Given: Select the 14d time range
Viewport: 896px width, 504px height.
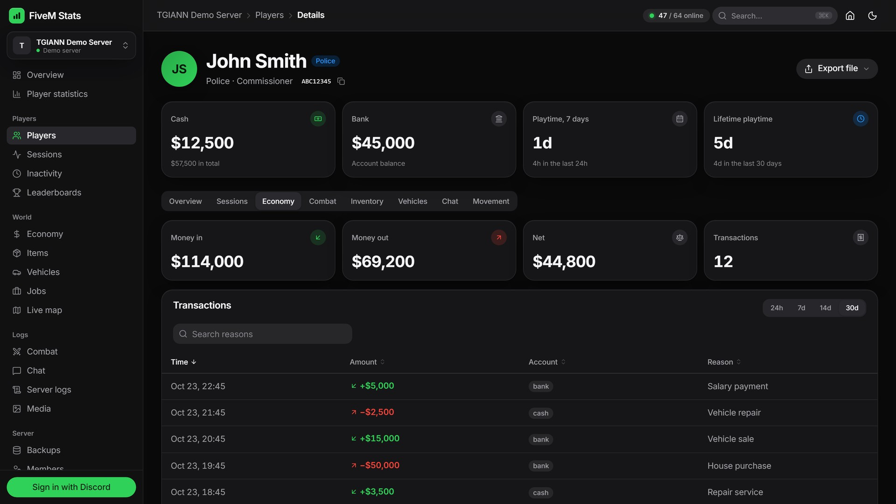Looking at the screenshot, I should tap(825, 308).
